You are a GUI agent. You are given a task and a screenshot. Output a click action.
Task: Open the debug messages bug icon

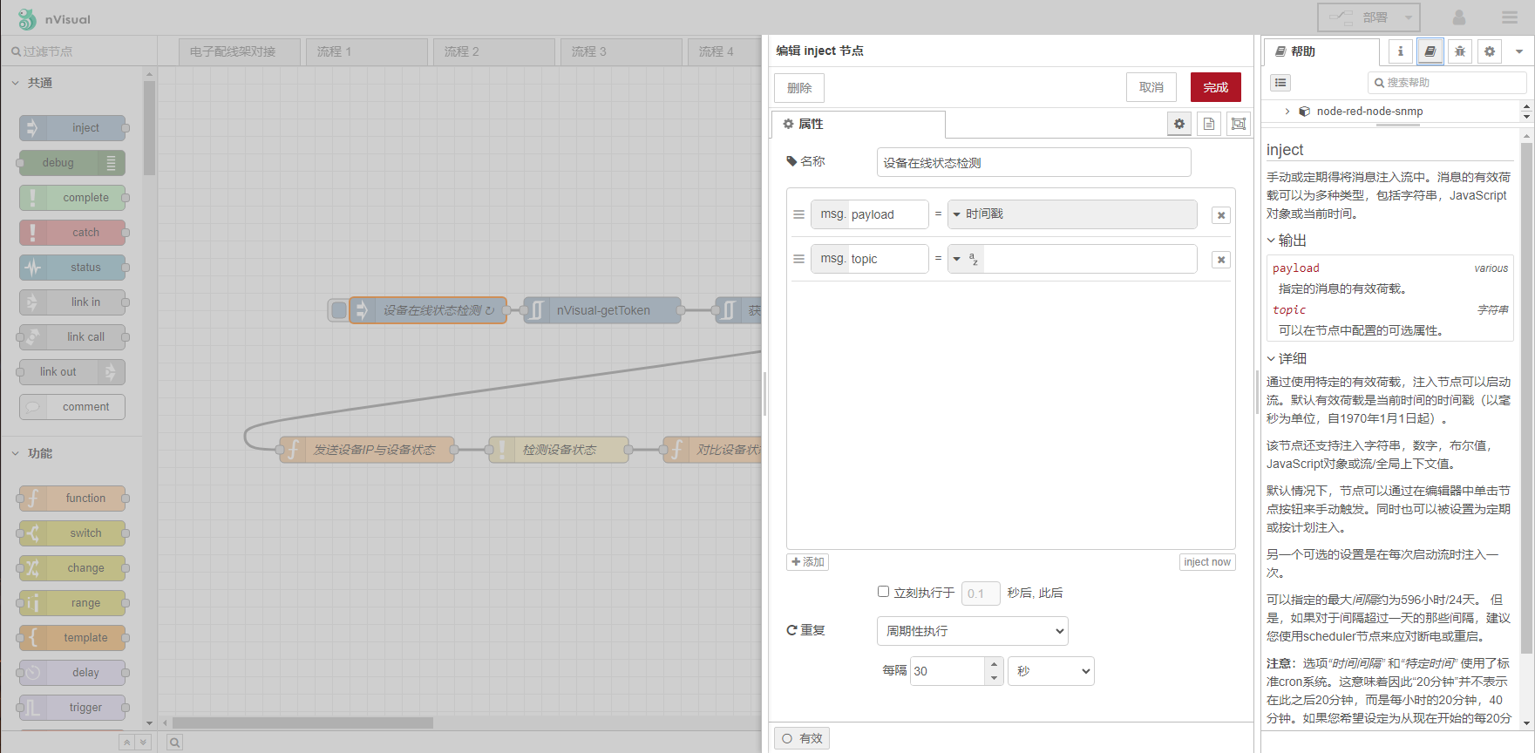click(1460, 51)
